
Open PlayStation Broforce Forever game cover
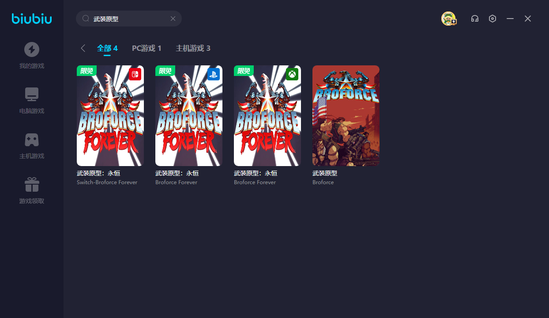tap(189, 116)
